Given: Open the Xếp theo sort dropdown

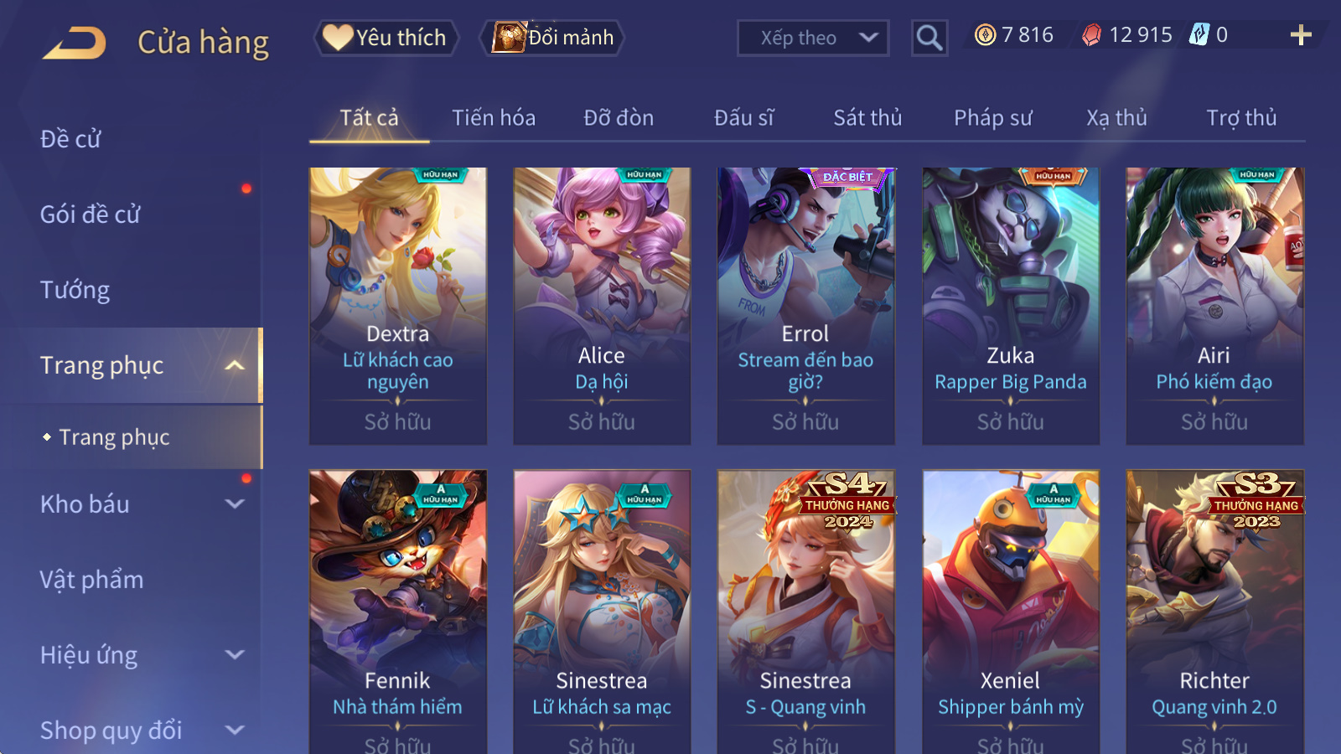Looking at the screenshot, I should click(x=813, y=38).
